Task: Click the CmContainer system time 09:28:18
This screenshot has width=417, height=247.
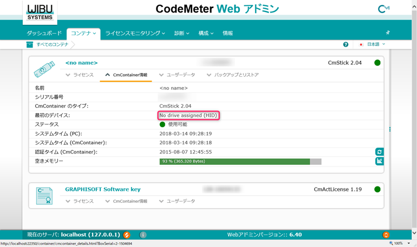Action: (186, 143)
